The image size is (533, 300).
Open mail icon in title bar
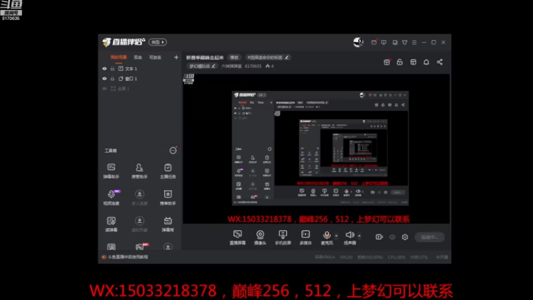(374, 42)
